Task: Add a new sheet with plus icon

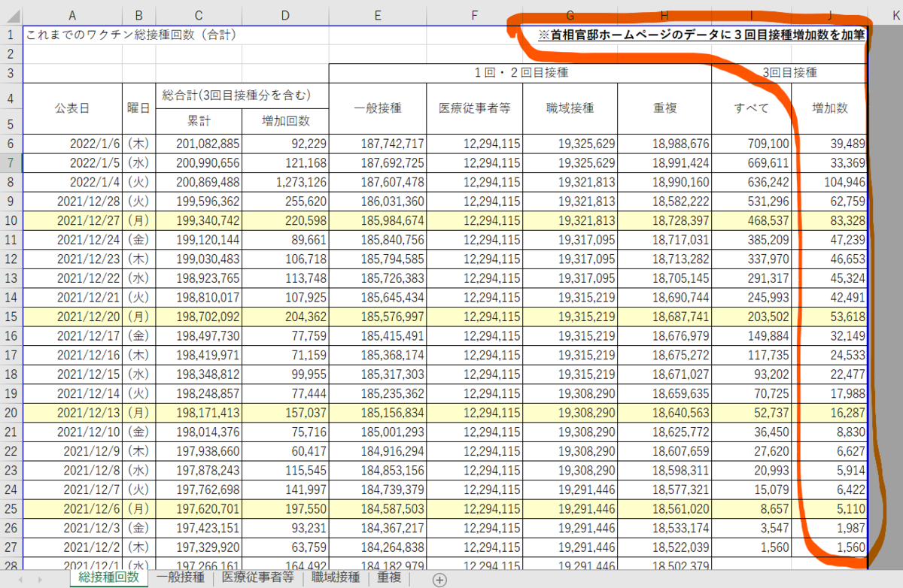Action: tap(440, 579)
